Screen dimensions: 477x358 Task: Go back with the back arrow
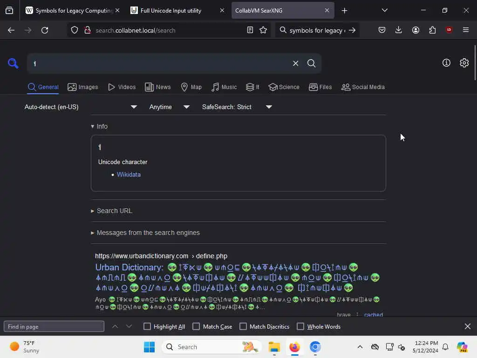pos(11,30)
